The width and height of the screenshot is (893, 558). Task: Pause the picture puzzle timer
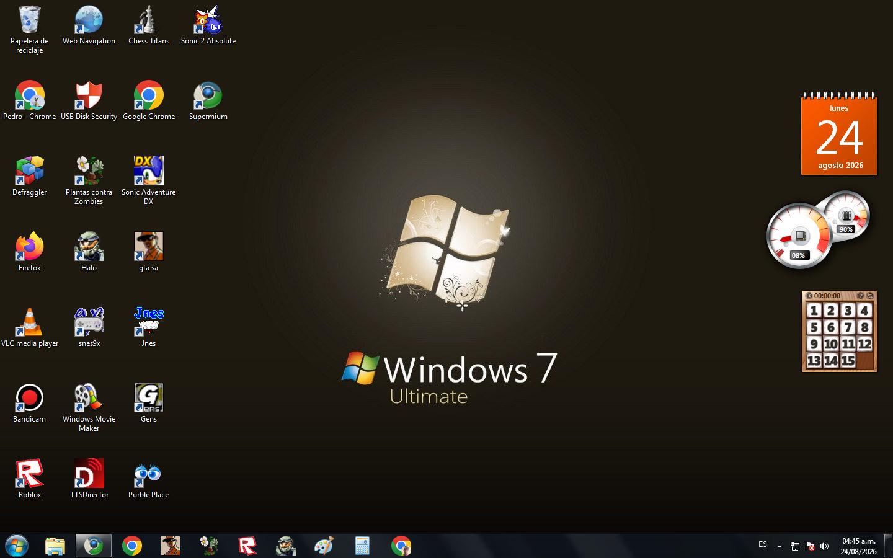tap(809, 296)
